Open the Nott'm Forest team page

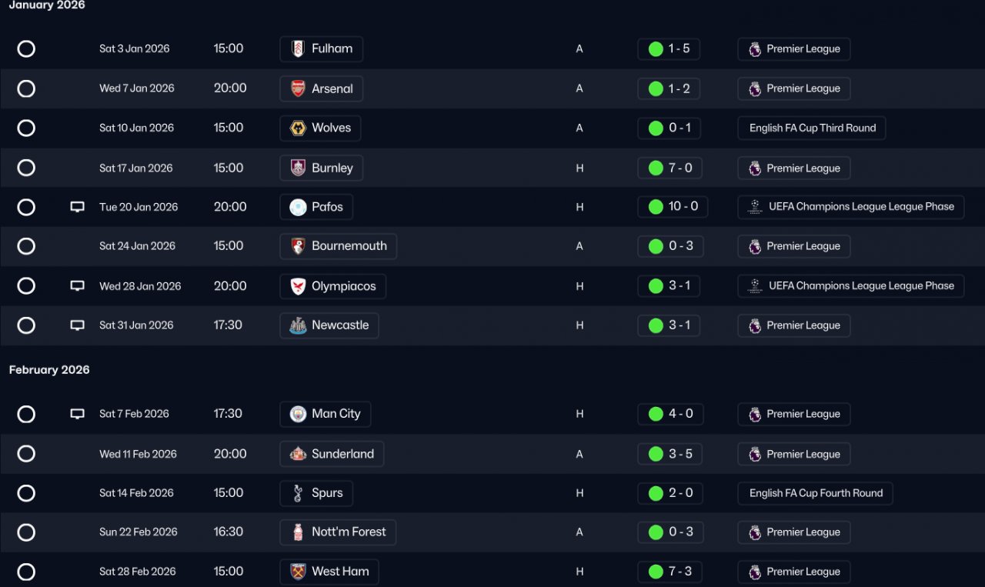point(338,532)
